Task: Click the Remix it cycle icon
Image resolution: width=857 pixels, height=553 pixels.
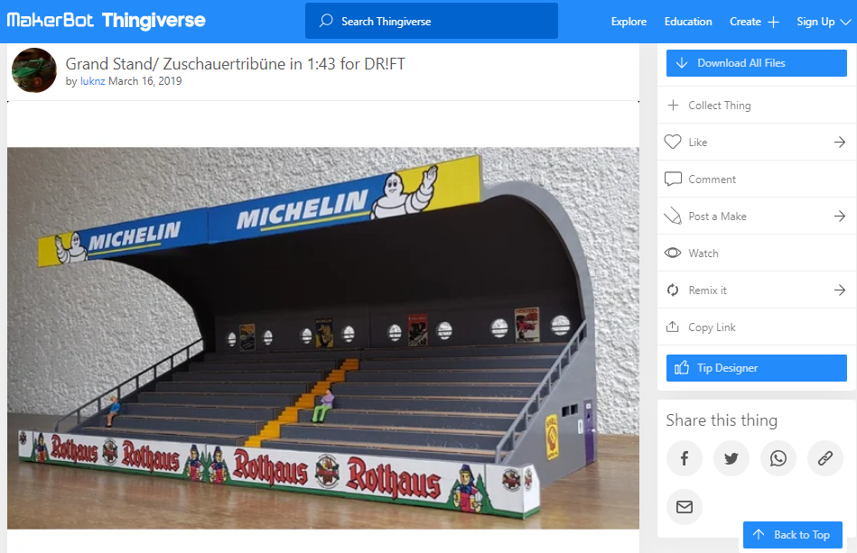Action: click(673, 290)
